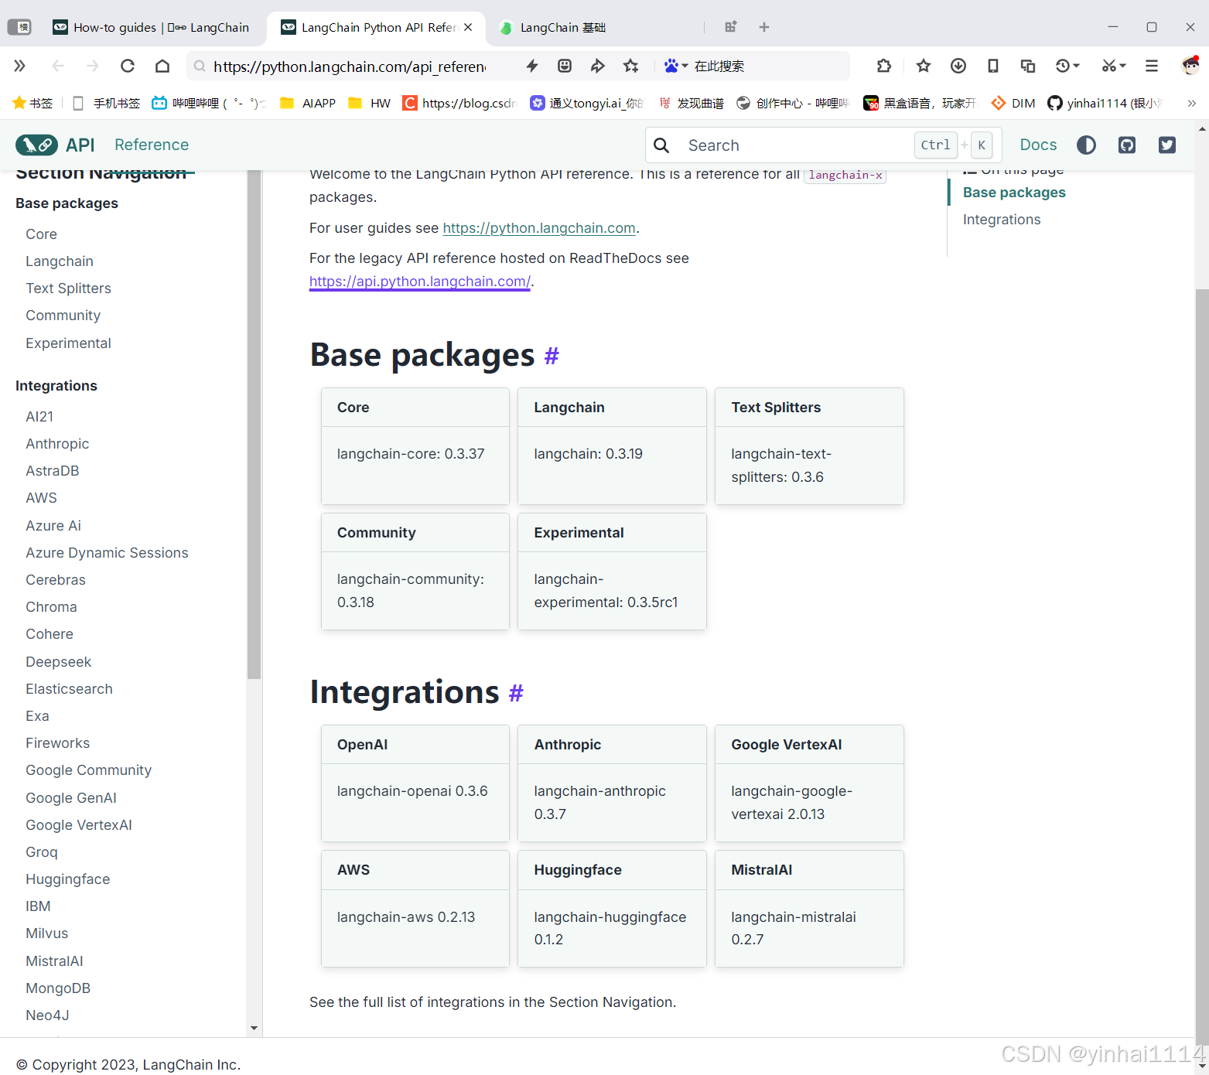
Task: Jump to Base packages in On this page
Action: (1014, 193)
